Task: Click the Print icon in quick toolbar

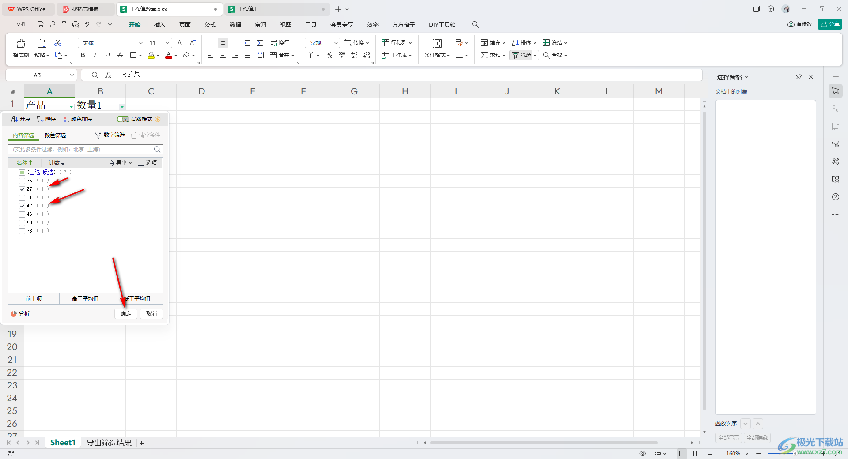Action: coord(64,25)
